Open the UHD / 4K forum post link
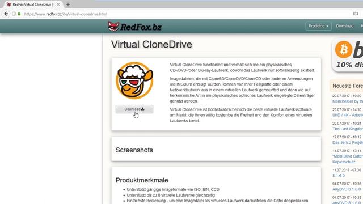Viewport: 363px width, 204px height. click(348, 115)
